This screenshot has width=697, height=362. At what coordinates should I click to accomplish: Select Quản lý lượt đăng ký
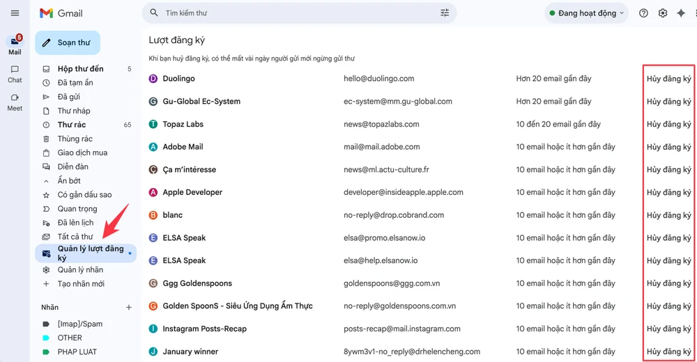coord(86,253)
